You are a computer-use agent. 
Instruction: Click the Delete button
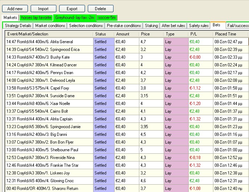click(101, 9)
